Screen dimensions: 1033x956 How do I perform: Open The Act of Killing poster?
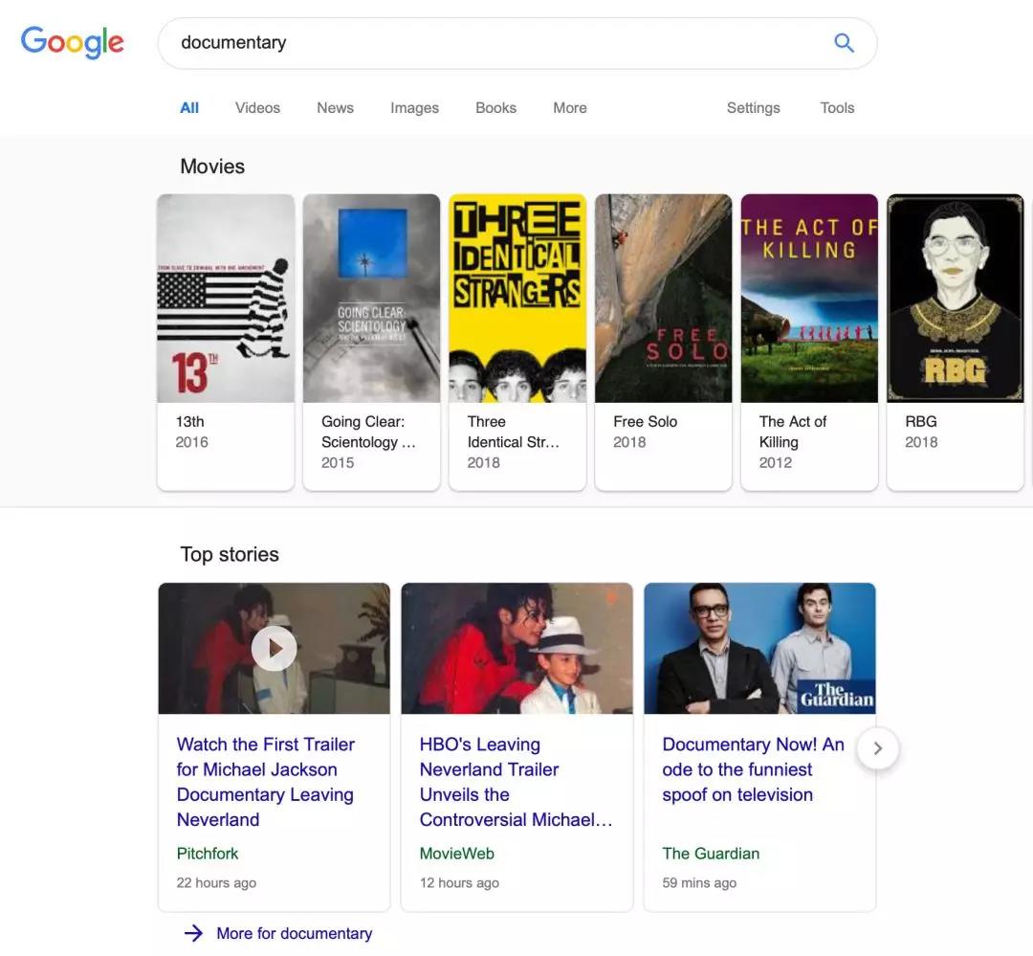tap(810, 298)
